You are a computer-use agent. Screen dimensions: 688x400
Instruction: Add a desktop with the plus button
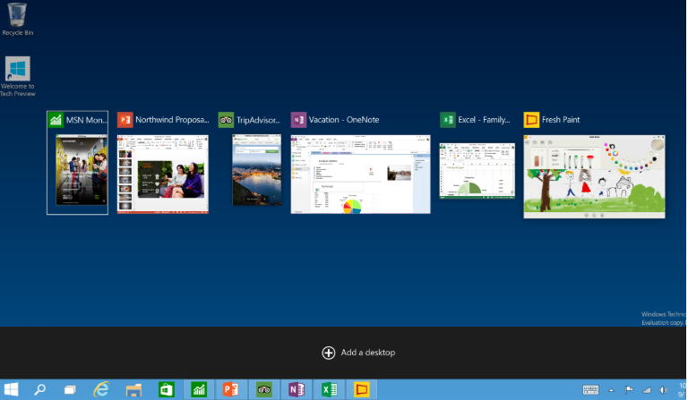pyautogui.click(x=329, y=353)
